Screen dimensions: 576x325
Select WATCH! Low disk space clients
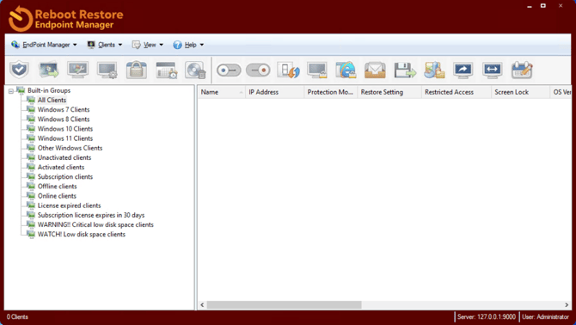(81, 234)
